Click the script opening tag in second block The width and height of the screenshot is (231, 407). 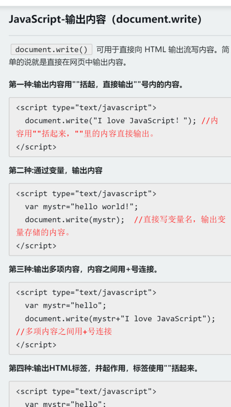coord(86,194)
